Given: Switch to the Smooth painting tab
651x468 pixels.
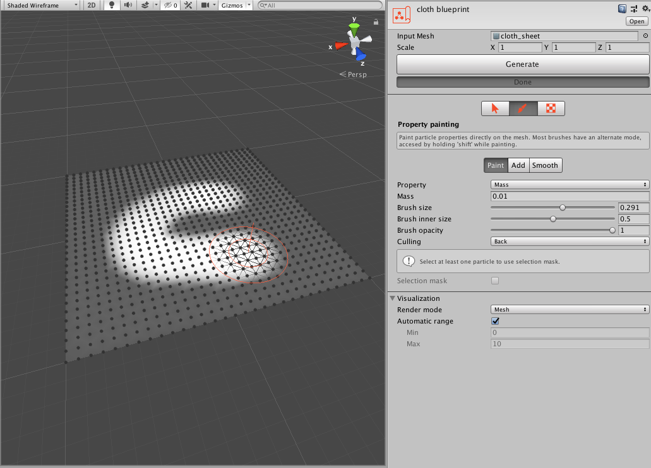Looking at the screenshot, I should [545, 165].
